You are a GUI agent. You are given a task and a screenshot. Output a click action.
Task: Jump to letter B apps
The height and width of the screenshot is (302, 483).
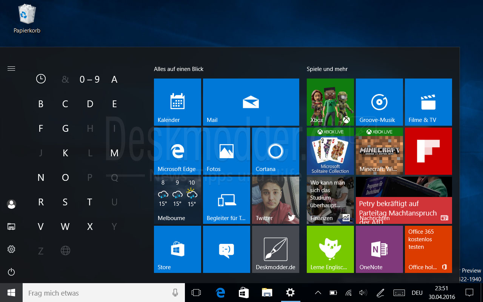point(41,104)
